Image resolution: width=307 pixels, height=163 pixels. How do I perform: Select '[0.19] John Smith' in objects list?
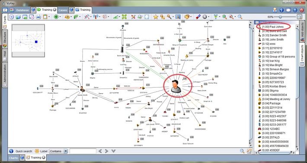point(273,39)
